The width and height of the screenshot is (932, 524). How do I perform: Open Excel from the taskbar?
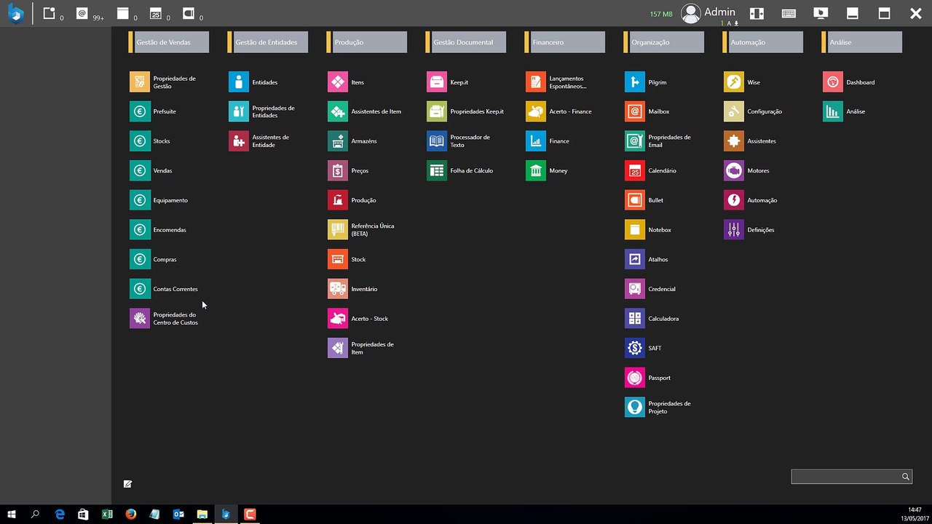click(107, 514)
